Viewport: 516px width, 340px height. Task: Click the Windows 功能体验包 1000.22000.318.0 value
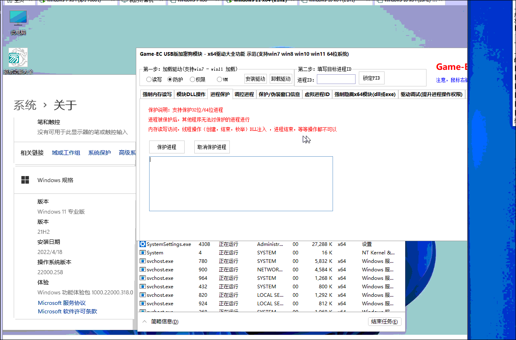pyautogui.click(x=85, y=292)
